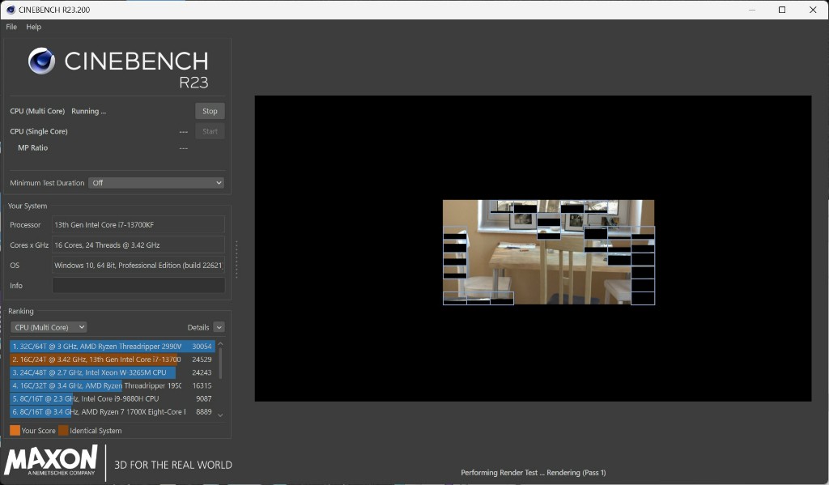Click the brown Identical System color swatch
829x485 pixels.
(63, 431)
